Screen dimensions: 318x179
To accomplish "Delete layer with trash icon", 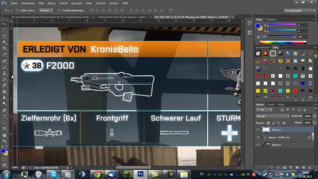I will pyautogui.click(x=310, y=168).
